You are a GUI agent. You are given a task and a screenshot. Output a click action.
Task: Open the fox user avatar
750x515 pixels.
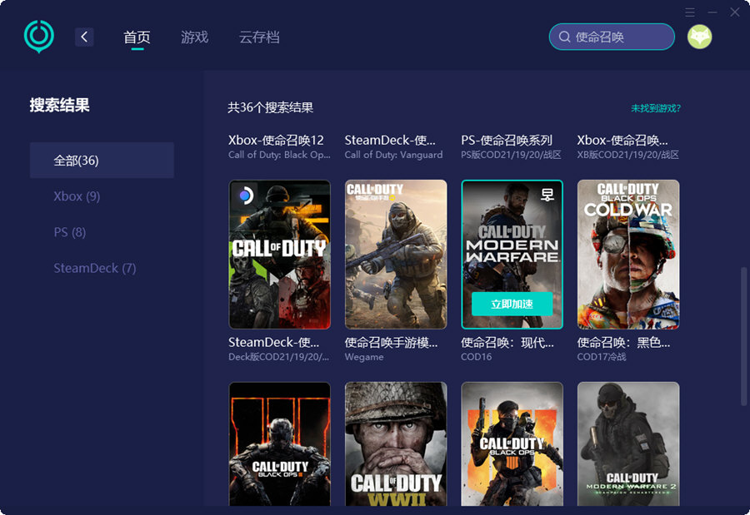click(699, 37)
